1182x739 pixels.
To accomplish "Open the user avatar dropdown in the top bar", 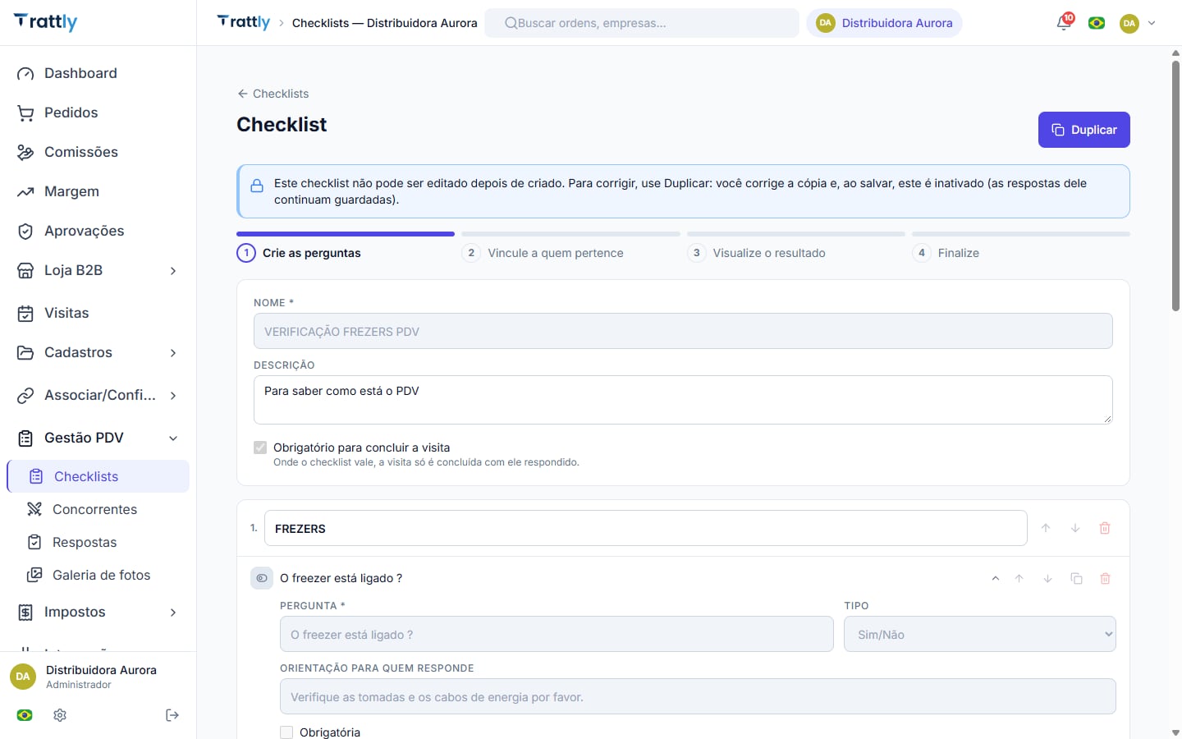I will pos(1138,23).
